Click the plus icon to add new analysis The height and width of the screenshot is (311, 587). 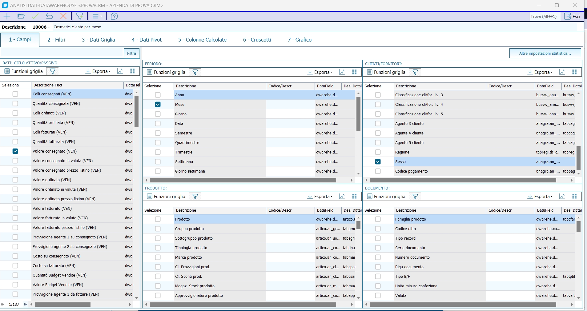7,16
